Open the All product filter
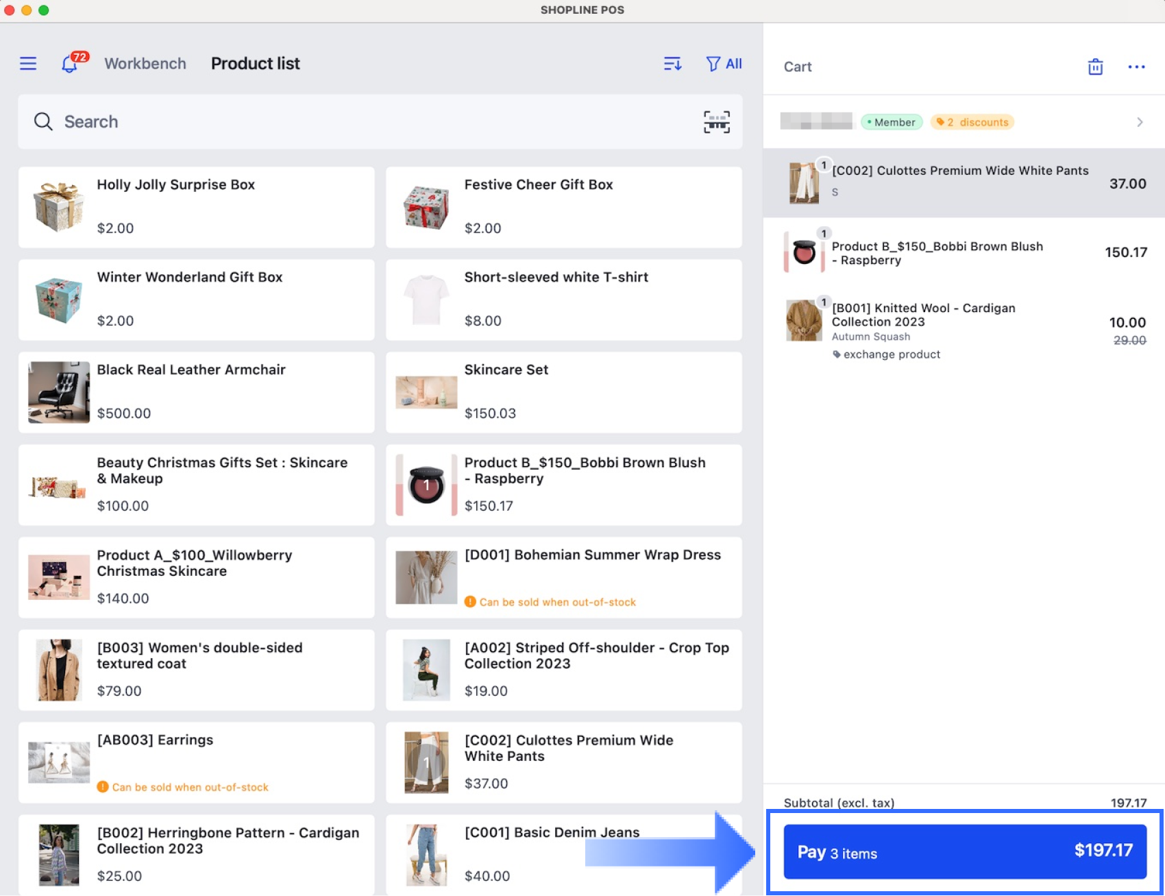 (x=724, y=64)
